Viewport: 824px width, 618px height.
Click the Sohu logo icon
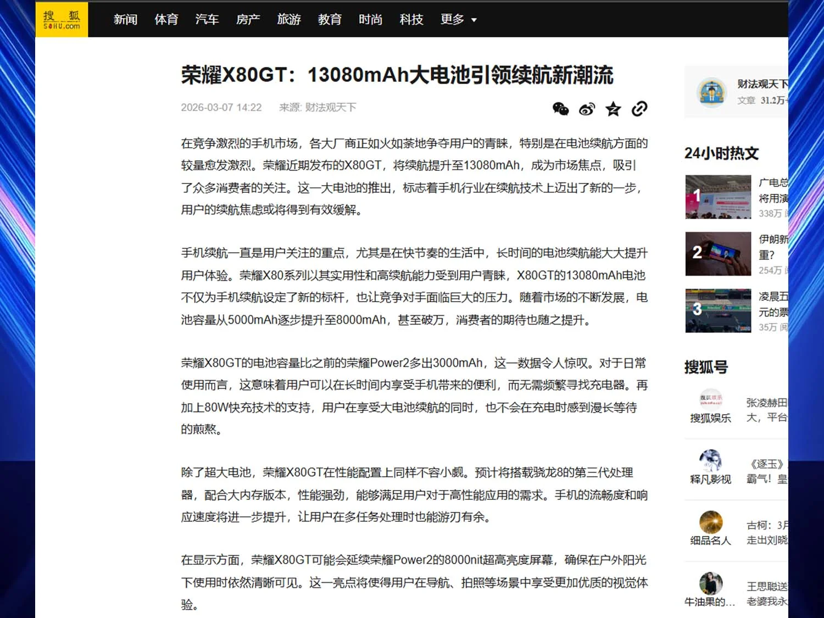[62, 20]
